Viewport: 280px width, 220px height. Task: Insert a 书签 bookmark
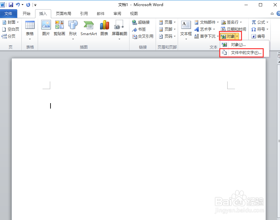(x=139, y=29)
